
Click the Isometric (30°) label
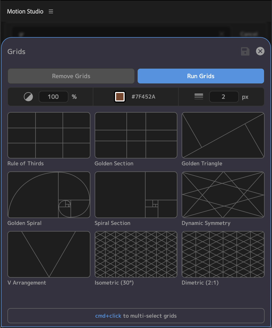114,283
